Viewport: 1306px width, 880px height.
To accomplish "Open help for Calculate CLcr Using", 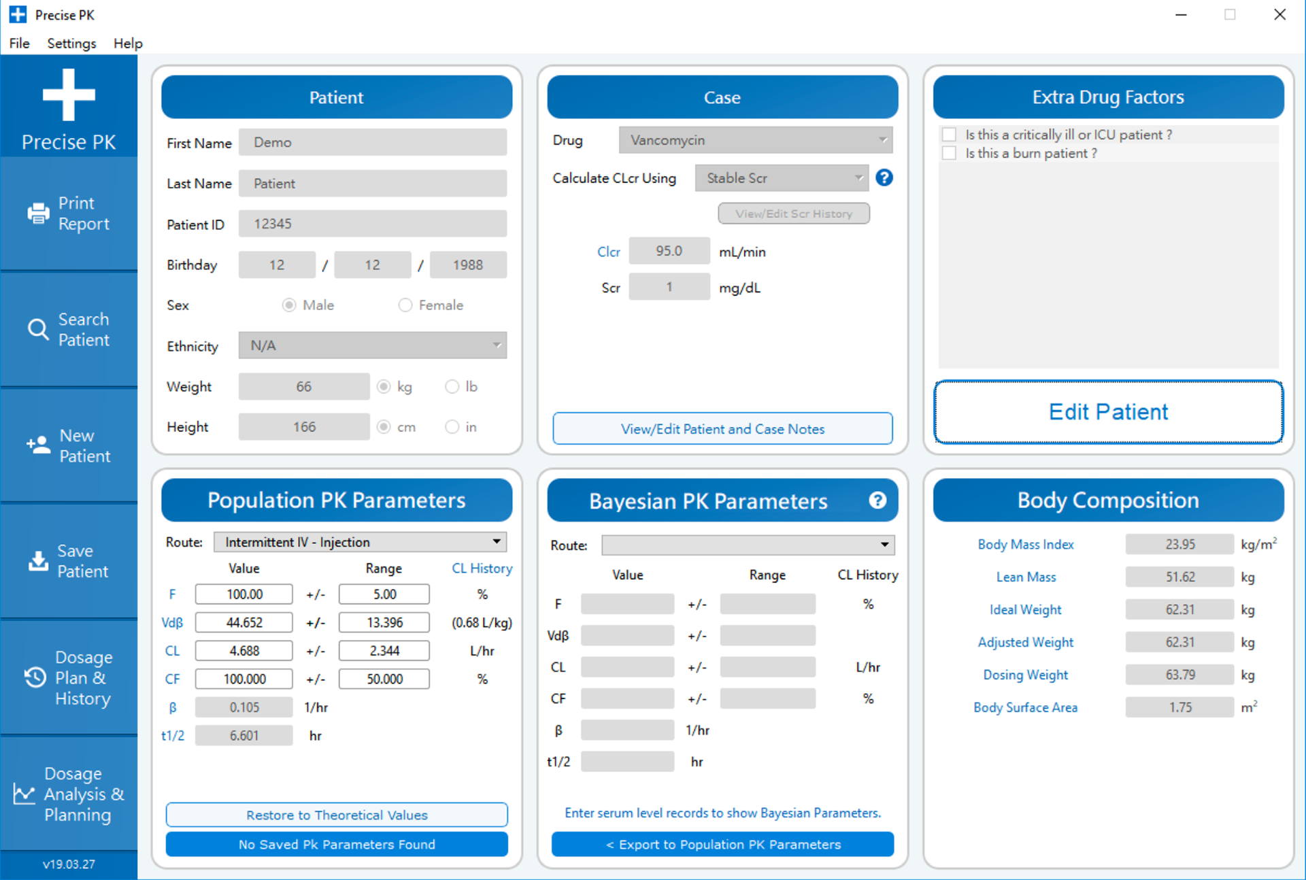I will click(x=884, y=177).
